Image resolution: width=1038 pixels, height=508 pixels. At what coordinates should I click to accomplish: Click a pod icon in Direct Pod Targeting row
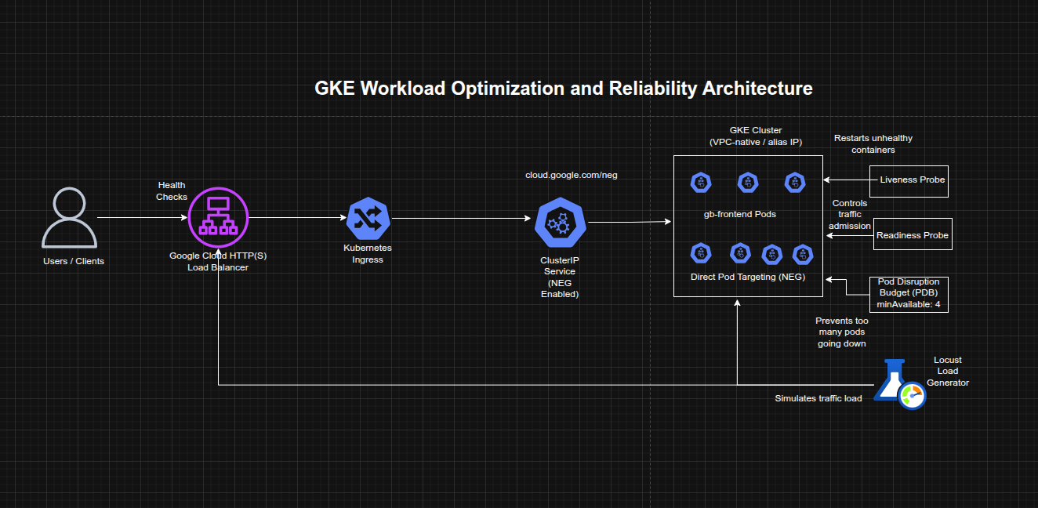click(700, 252)
